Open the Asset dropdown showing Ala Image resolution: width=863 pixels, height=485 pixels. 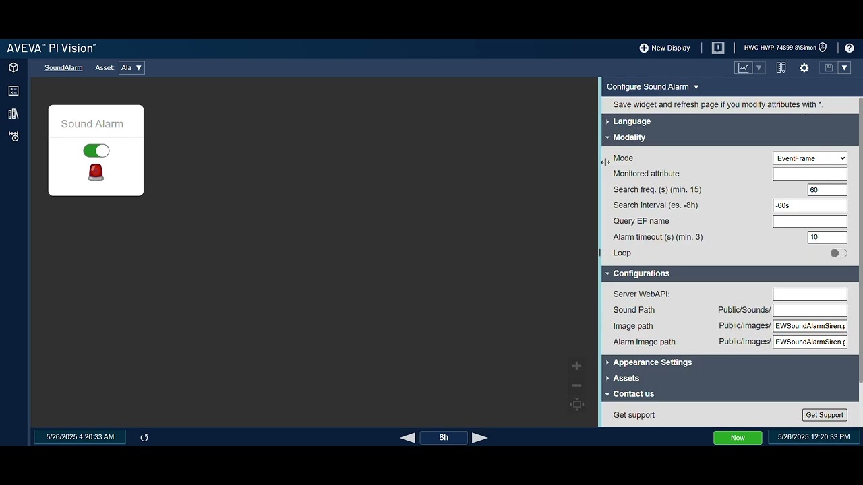(131, 67)
